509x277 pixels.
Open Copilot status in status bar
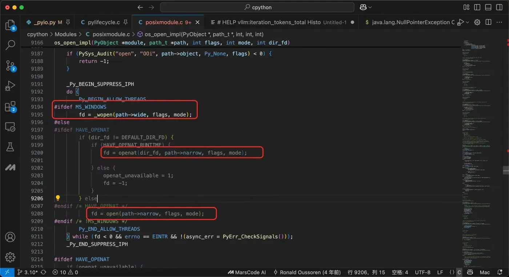coord(470,272)
